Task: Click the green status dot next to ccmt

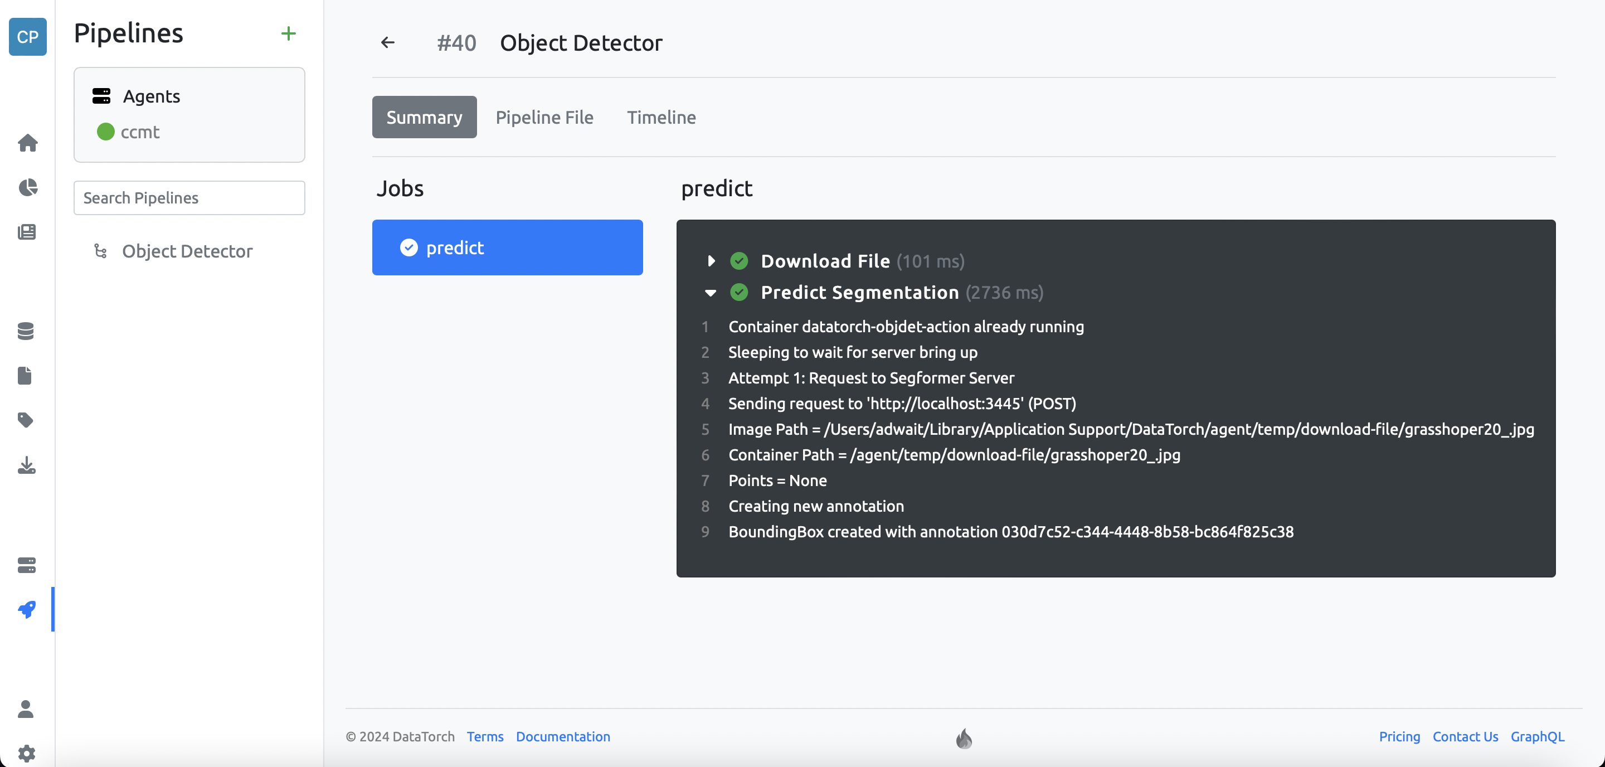Action: [105, 132]
